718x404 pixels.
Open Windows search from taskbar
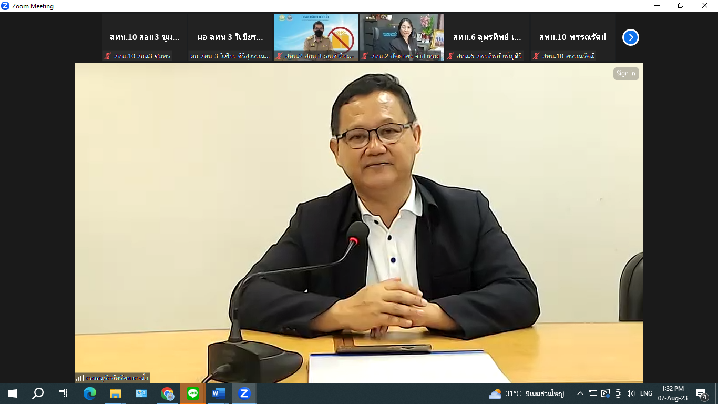38,393
